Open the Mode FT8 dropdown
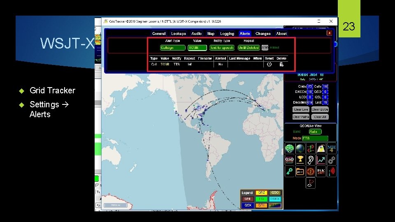Image resolution: width=395 pixels, height=222 pixels. tap(315, 138)
